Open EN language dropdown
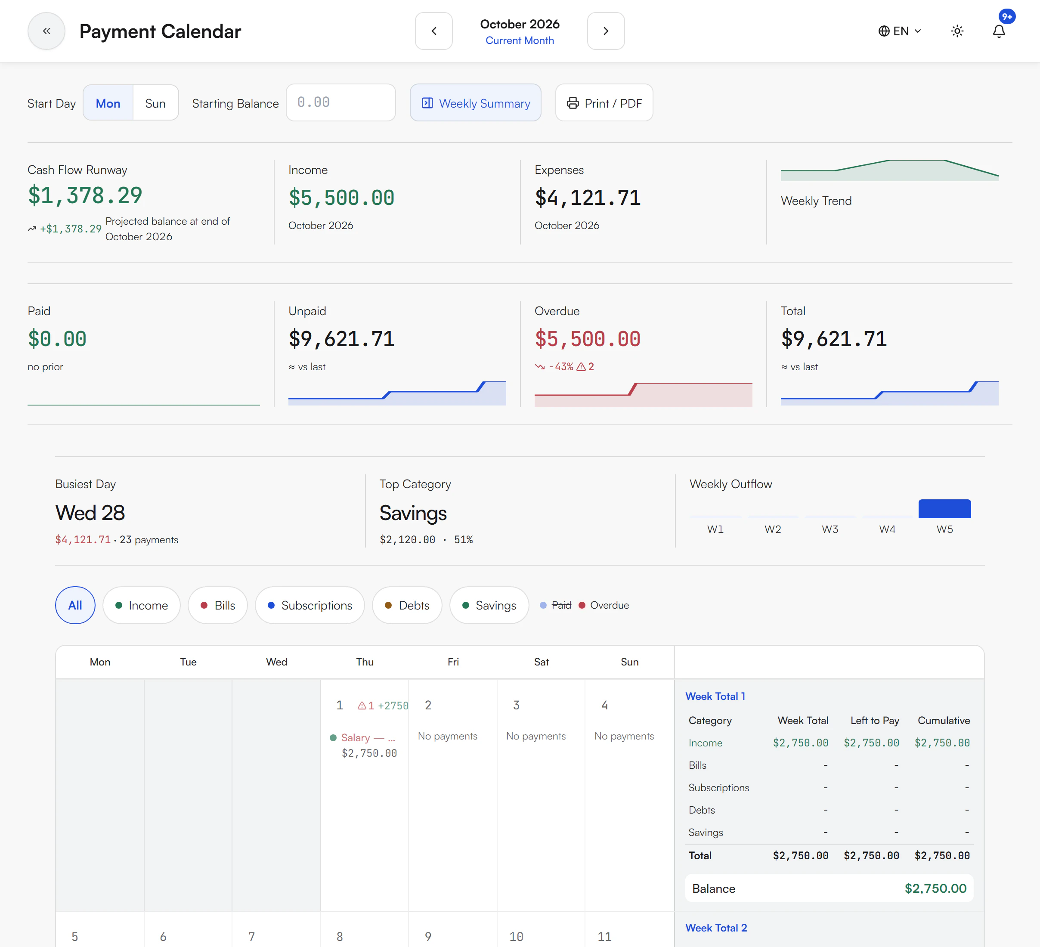This screenshot has width=1040, height=947. tap(900, 31)
